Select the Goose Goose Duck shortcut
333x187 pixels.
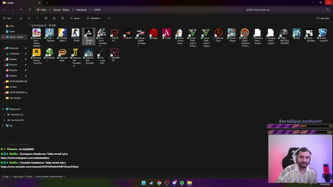[x=180, y=37]
